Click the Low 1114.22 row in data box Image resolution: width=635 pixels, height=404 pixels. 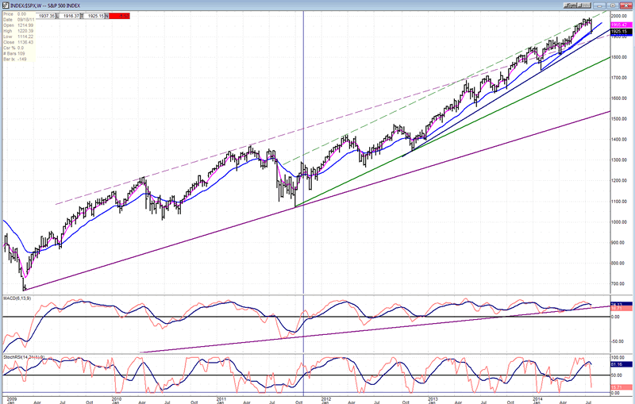[18, 37]
